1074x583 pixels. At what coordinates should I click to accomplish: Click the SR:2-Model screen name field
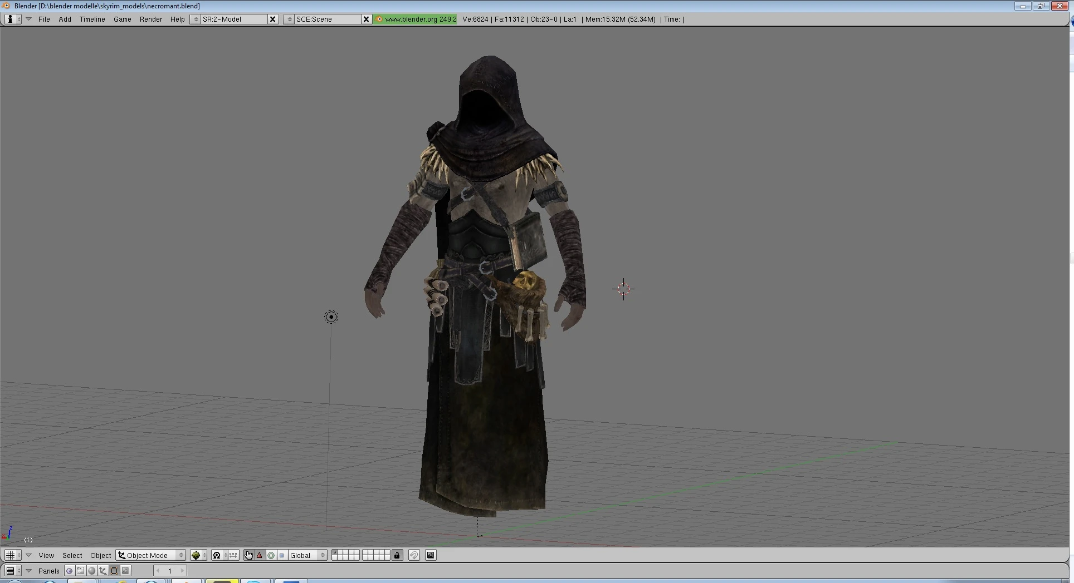coord(234,19)
